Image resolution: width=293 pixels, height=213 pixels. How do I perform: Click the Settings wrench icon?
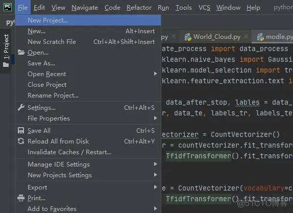pos(21,107)
